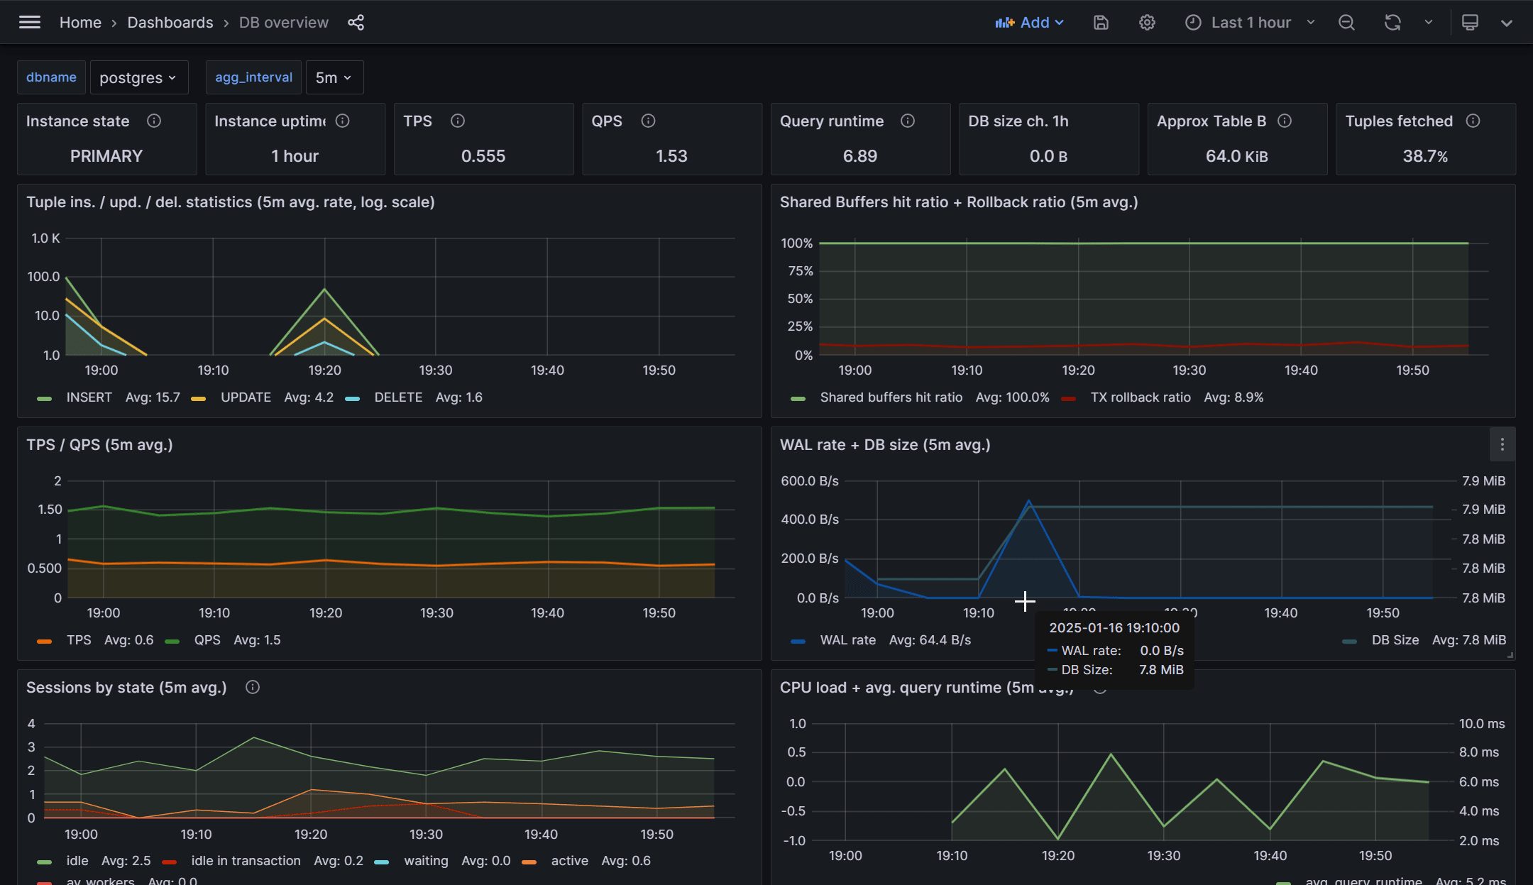Click the TV display mode icon
Screen dimensions: 1533x885
tap(1470, 23)
